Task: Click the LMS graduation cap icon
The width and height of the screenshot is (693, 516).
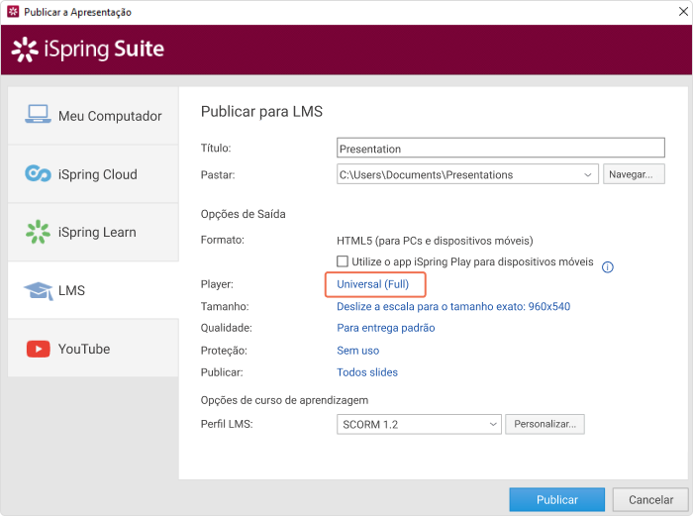Action: [39, 290]
